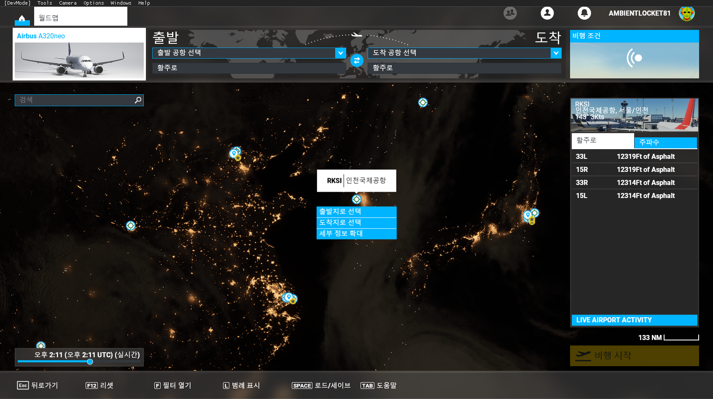Click the LIVE AIRPORT ACTIVITY button
Image resolution: width=713 pixels, height=399 pixels.
pyautogui.click(x=634, y=320)
